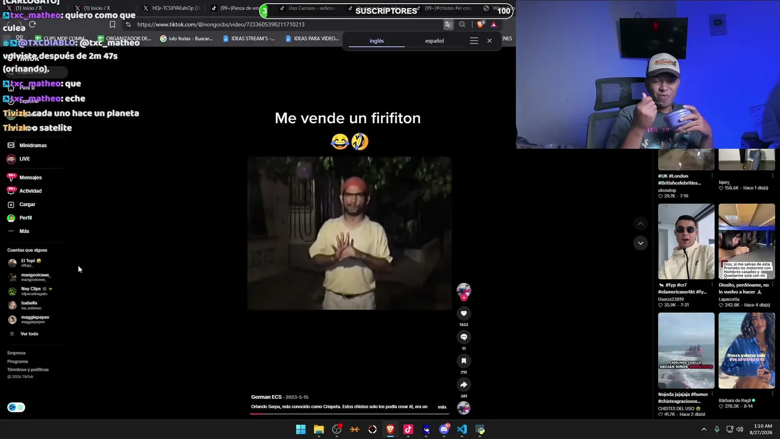The image size is (780, 439).
Task: Open magglepepev followed account
Action: [29, 319]
